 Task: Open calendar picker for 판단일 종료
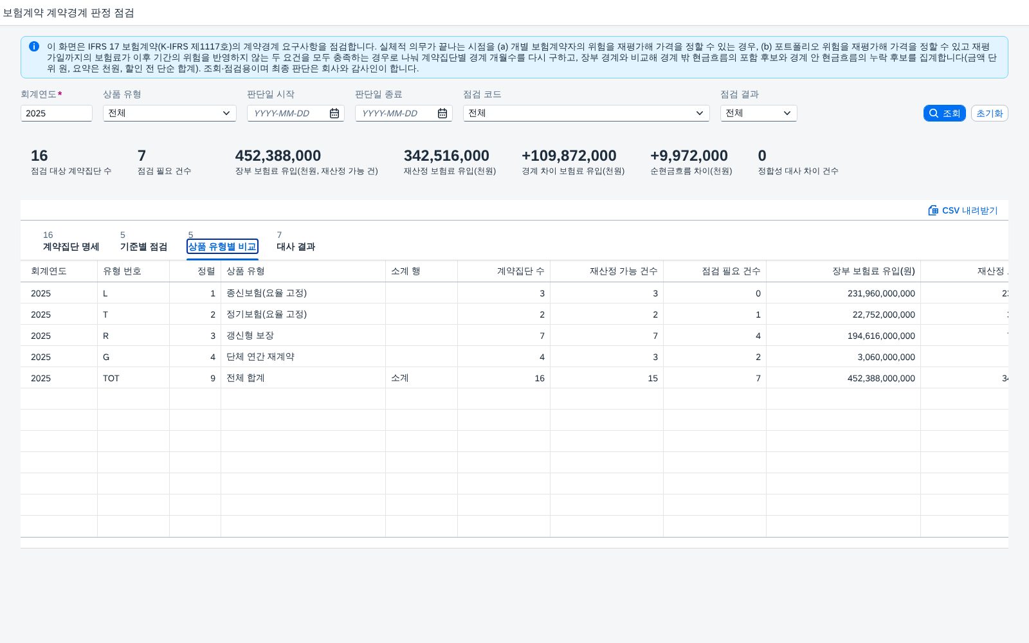(442, 113)
